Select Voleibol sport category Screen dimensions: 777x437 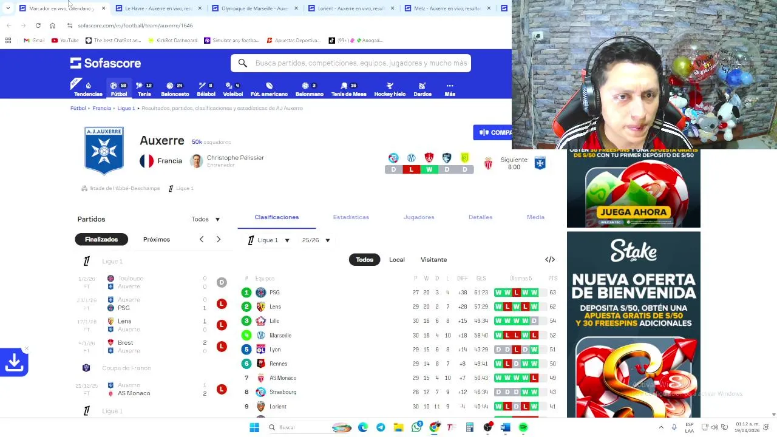click(x=232, y=89)
